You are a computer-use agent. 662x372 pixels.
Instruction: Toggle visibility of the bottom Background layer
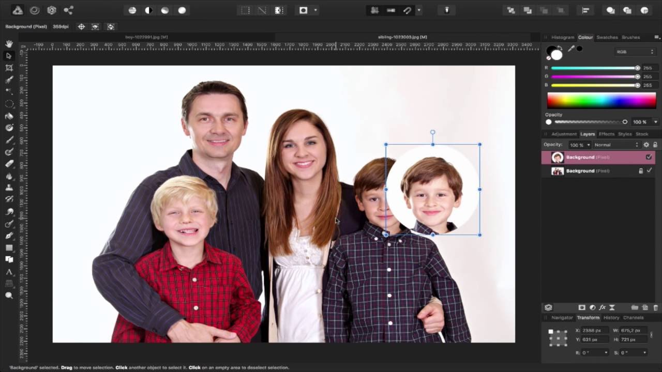650,171
